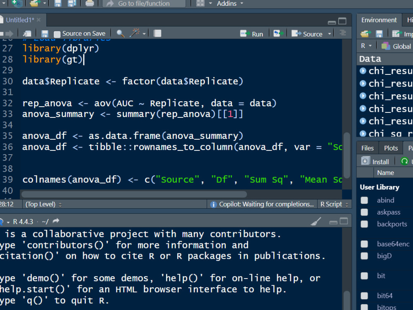
Task: Click the horizontal scrollbar of the editor
Action: coord(134,195)
